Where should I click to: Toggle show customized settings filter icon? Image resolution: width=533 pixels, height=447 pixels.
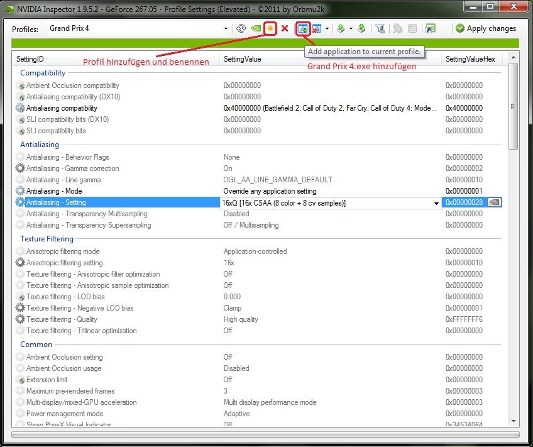click(380, 28)
